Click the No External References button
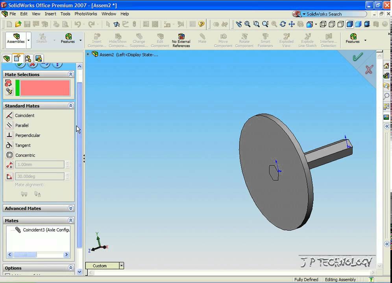Viewport: 392px width, 283px height. pyautogui.click(x=181, y=40)
